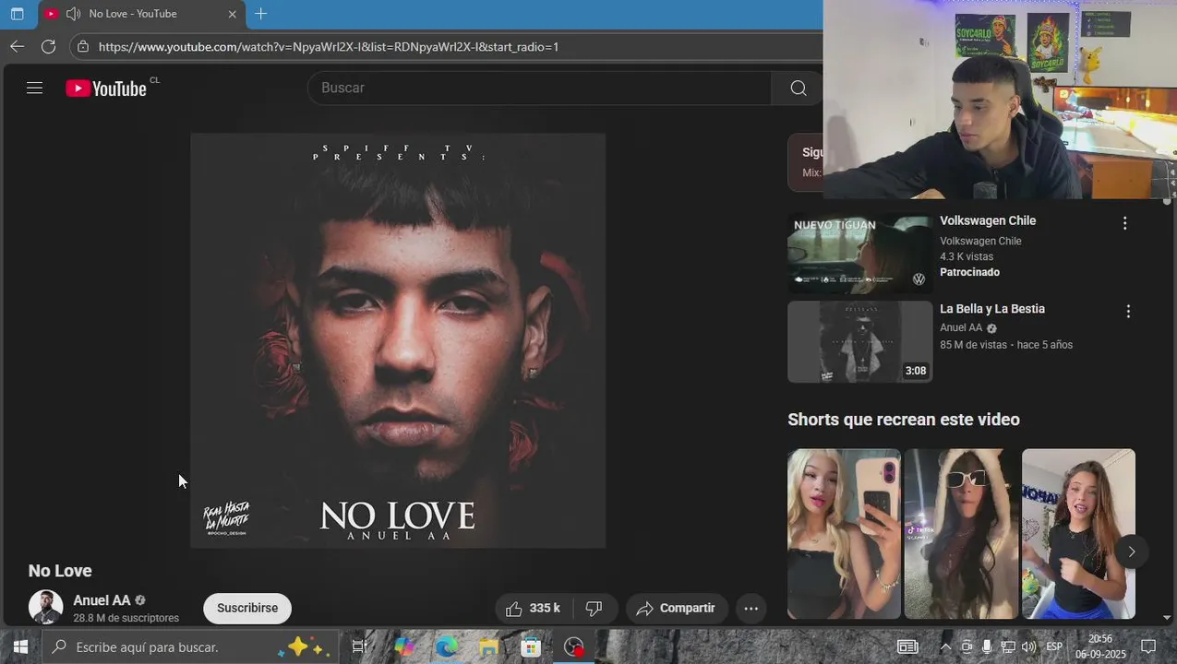Like the video with thumbs up 335 k
1177x664 pixels.
click(x=534, y=608)
